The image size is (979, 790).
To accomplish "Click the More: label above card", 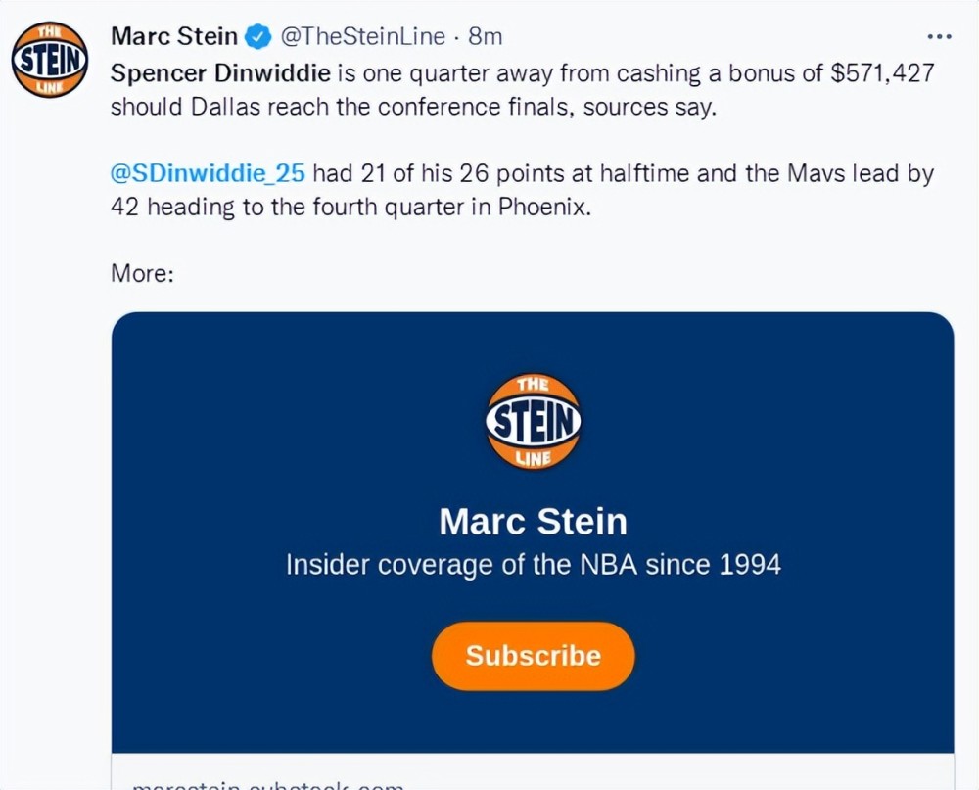I will pyautogui.click(x=142, y=273).
